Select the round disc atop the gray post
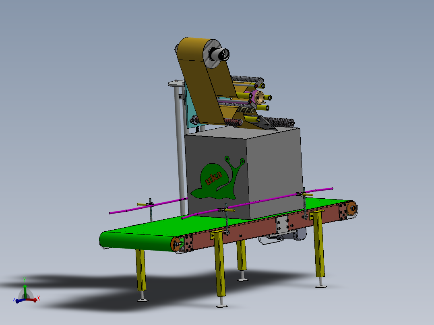Image resolution: width=434 pixels, height=325 pixels. (x=176, y=83)
